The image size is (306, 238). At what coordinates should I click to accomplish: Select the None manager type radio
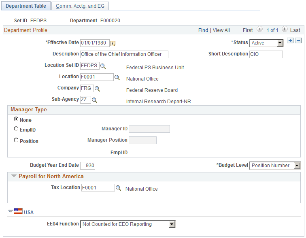pyautogui.click(x=16, y=119)
